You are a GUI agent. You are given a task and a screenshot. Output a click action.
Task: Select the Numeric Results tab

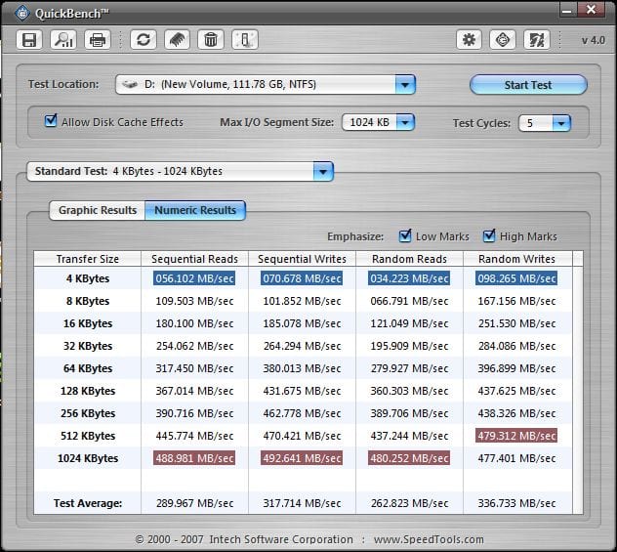coord(195,210)
